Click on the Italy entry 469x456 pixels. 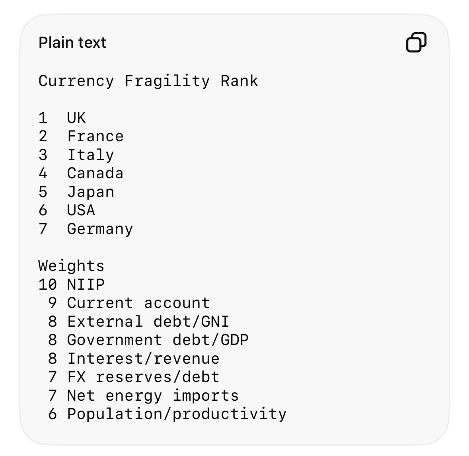click(x=76, y=155)
